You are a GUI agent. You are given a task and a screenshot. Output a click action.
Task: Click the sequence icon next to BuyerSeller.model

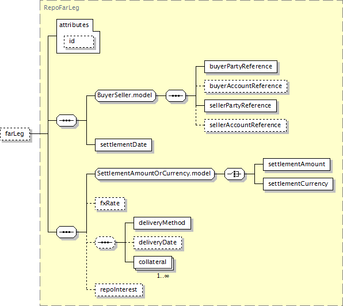pos(176,95)
